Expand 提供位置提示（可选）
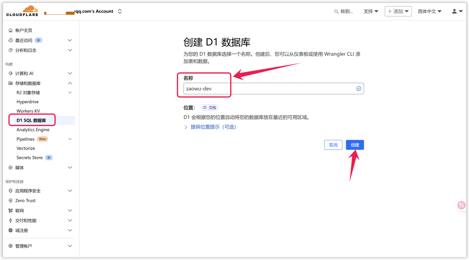Image resolution: width=469 pixels, height=260 pixels. (x=210, y=127)
